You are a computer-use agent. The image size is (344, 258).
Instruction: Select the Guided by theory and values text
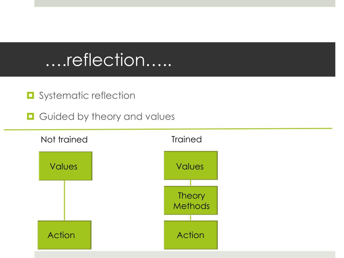pyautogui.click(x=107, y=117)
